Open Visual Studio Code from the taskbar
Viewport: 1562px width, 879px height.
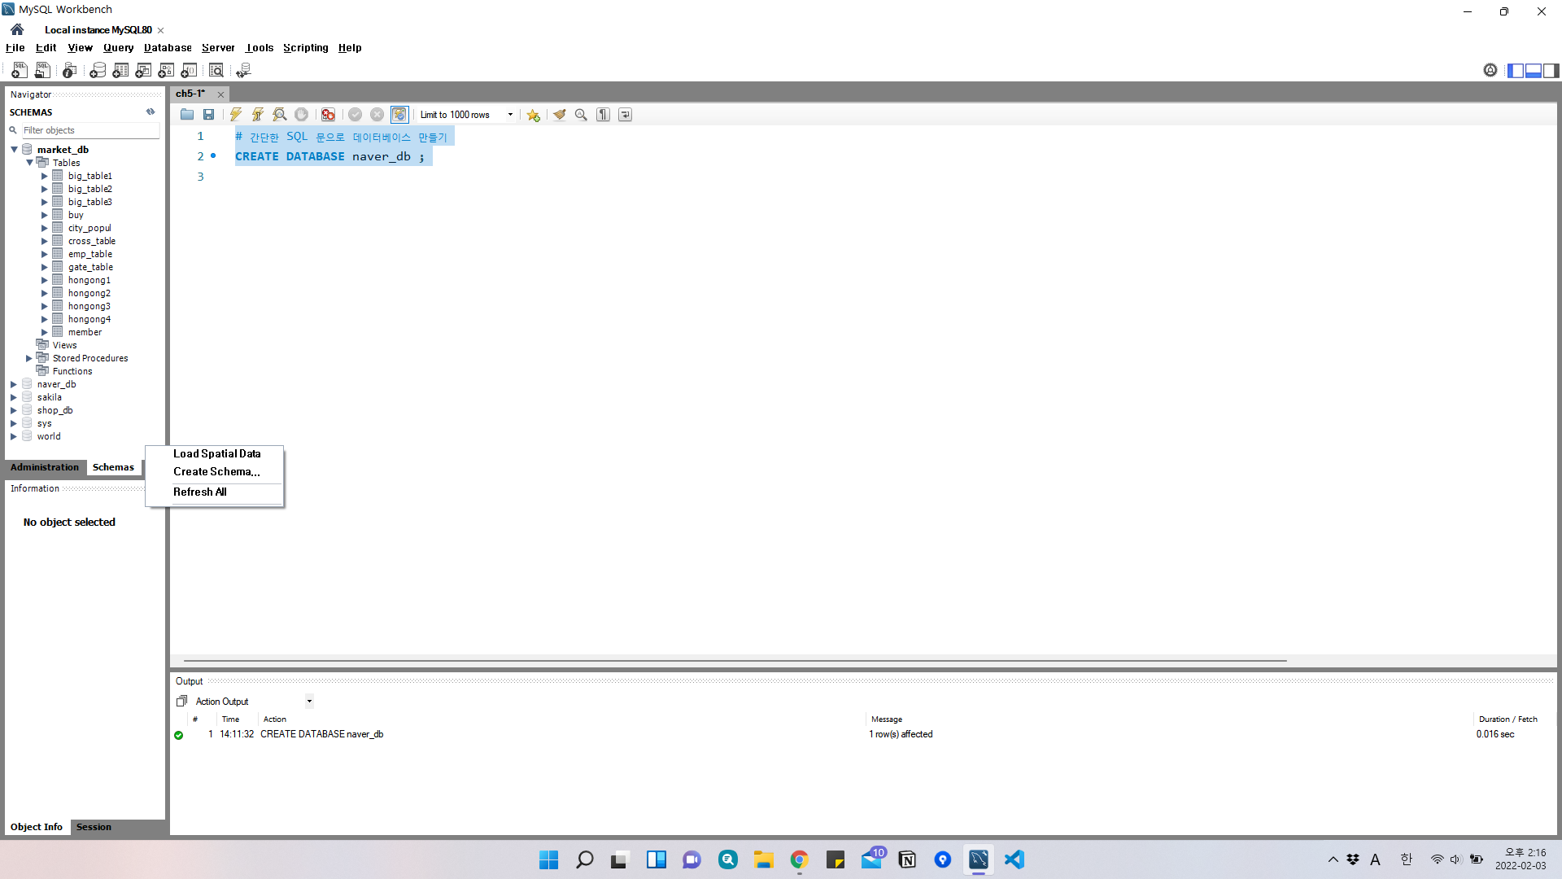1014,859
